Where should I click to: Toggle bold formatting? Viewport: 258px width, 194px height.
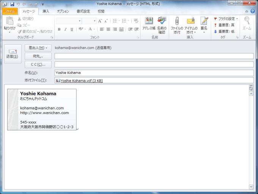tap(59, 29)
